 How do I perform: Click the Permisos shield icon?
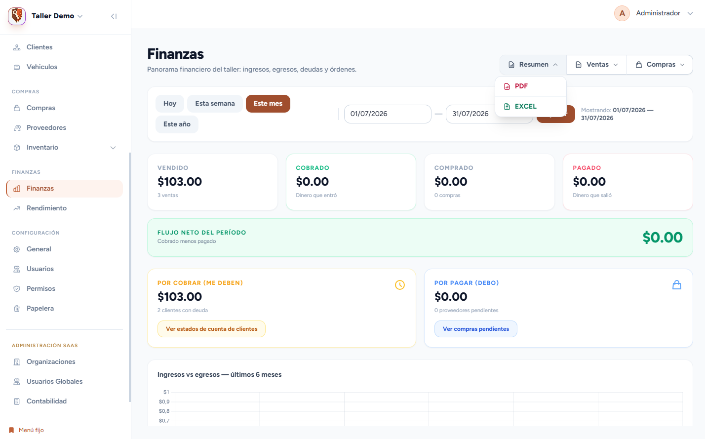(17, 289)
